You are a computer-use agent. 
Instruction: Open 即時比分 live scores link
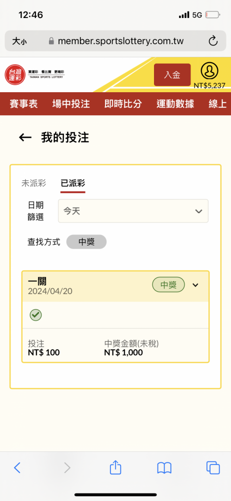[x=123, y=104]
